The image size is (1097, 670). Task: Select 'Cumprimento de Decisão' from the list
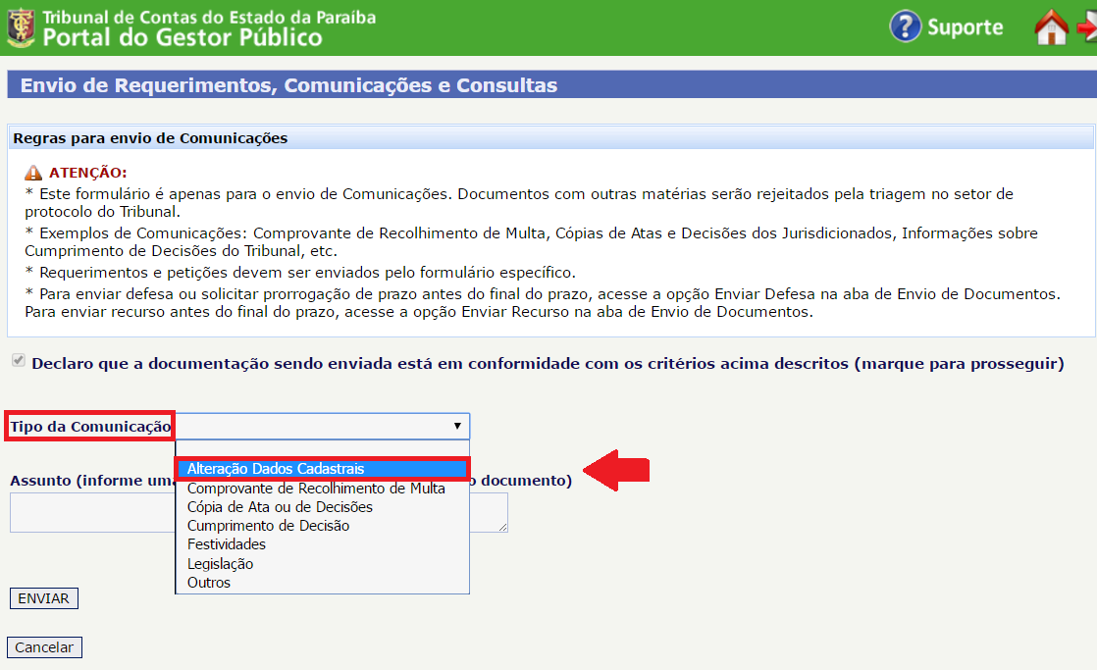click(268, 526)
